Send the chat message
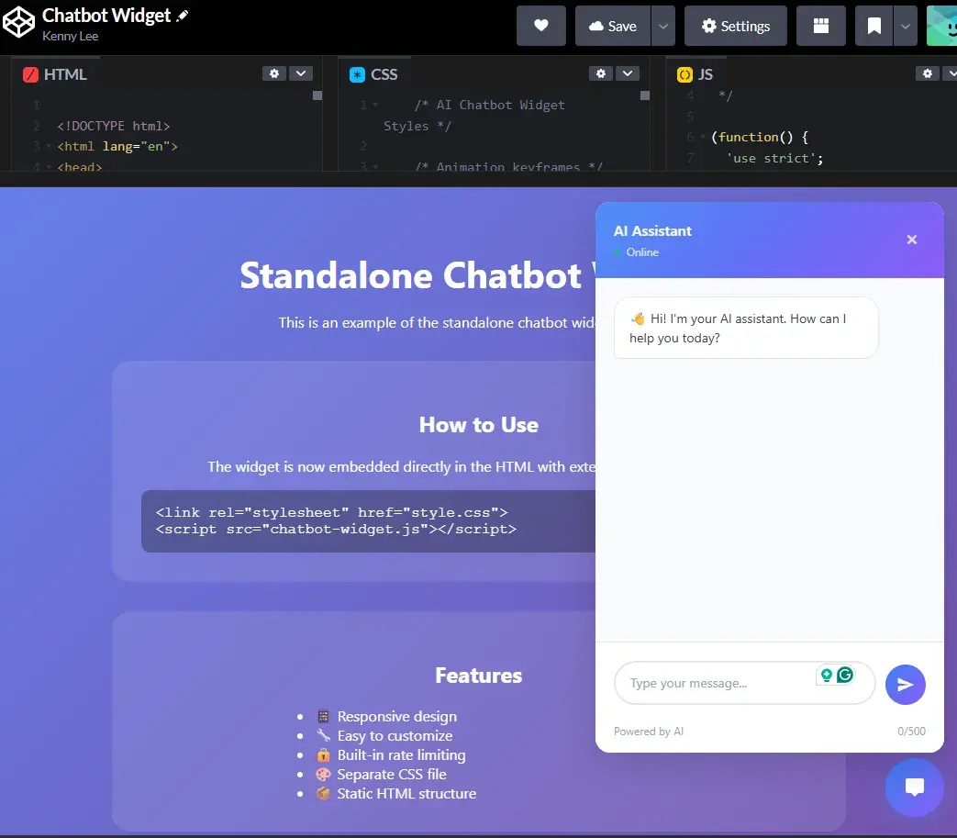This screenshot has height=838, width=957. click(905, 684)
